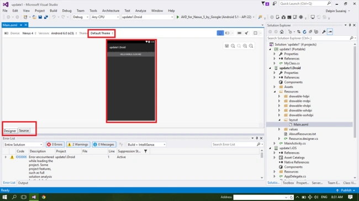Open the Android 6.0 version dropdown
This screenshot has width=359, height=201.
click(64, 33)
